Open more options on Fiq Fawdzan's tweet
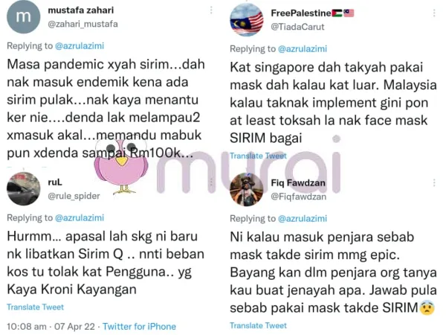 pyautogui.click(x=434, y=183)
